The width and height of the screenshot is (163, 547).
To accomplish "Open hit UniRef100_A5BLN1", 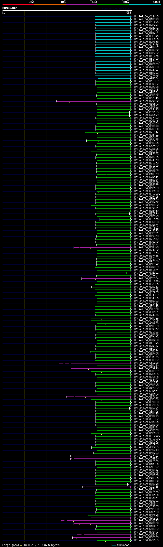I will pyautogui.click(x=146, y=28).
